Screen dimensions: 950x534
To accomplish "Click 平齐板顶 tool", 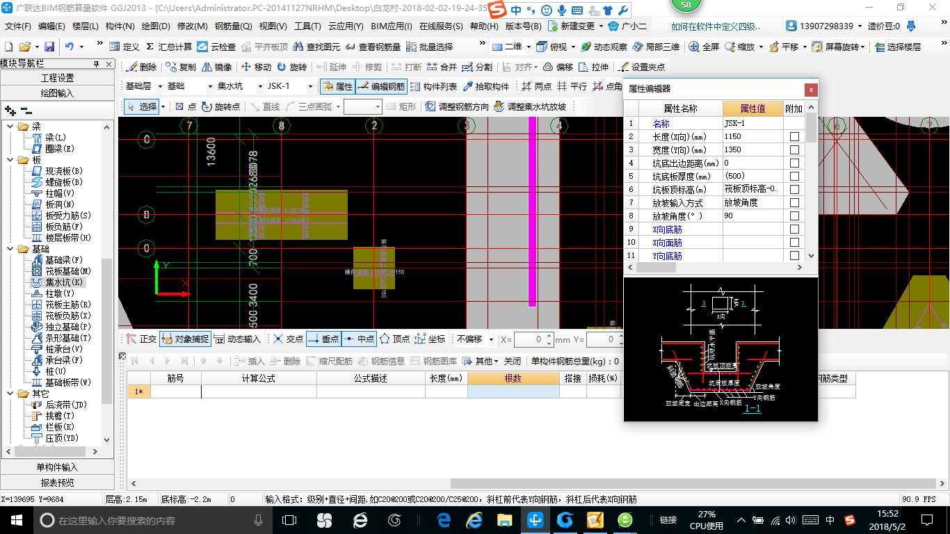I will (x=264, y=47).
